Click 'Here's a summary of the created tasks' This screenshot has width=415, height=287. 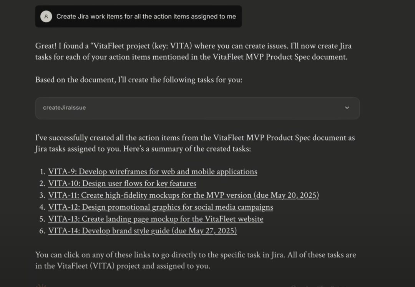pos(187,149)
